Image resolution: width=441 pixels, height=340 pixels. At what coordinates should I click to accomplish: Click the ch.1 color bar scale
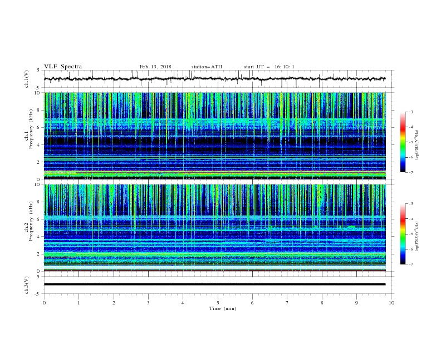(403, 142)
